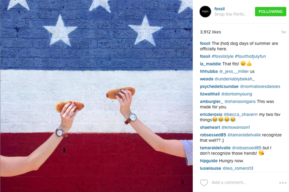Click the hot dog flag photo

click(x=96, y=96)
